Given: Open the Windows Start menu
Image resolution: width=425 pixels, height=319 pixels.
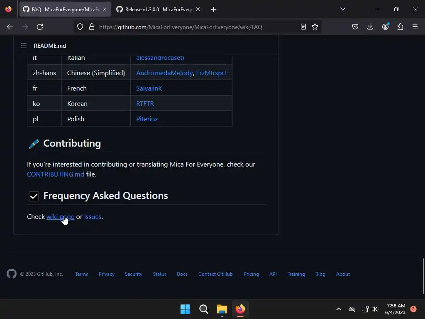Looking at the screenshot, I should [186, 309].
